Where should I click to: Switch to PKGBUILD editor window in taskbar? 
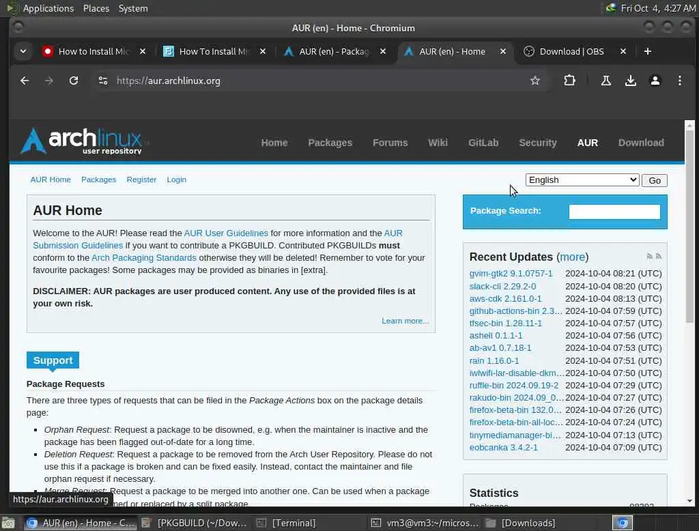(x=195, y=523)
